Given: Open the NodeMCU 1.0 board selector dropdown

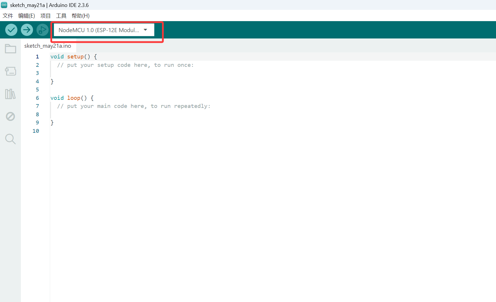Looking at the screenshot, I should click(104, 30).
